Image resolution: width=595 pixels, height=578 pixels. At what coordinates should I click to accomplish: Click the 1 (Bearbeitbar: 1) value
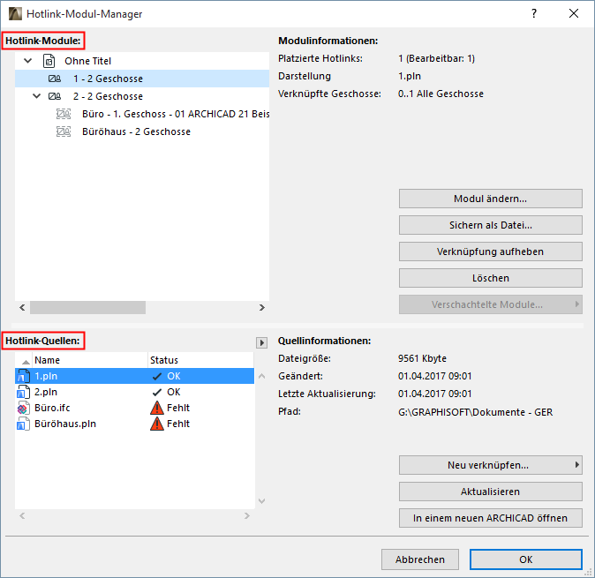tap(436, 58)
